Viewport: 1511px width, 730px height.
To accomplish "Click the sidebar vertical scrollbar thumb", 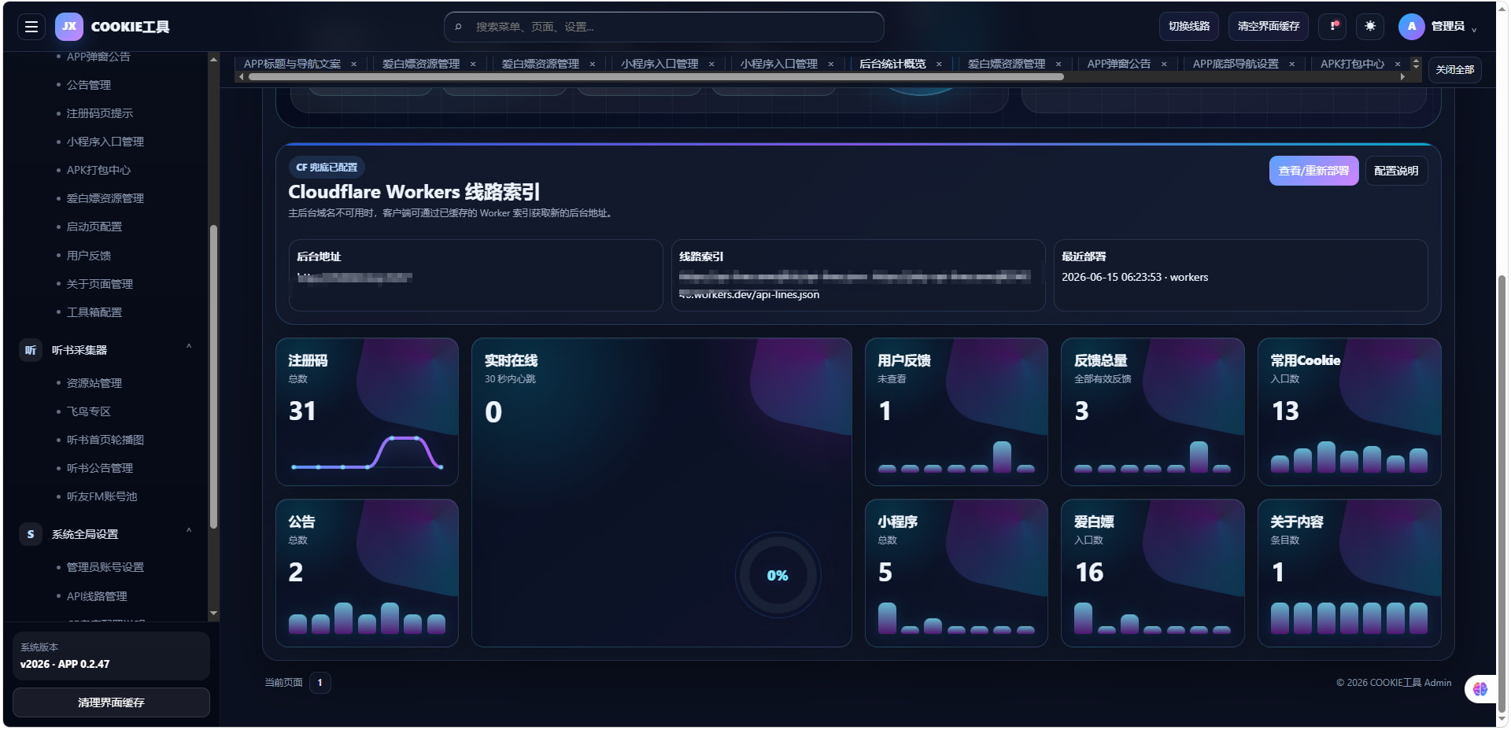I will (213, 378).
